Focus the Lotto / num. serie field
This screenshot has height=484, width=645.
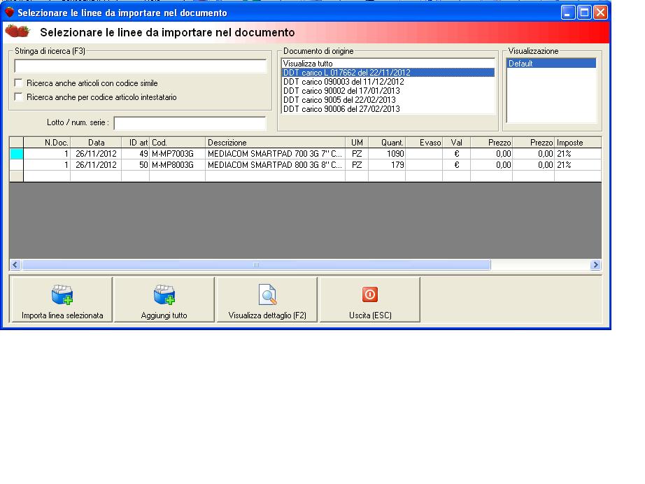190,123
